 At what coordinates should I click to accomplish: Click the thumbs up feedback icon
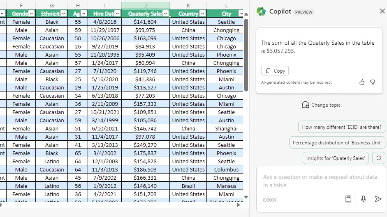(362, 82)
